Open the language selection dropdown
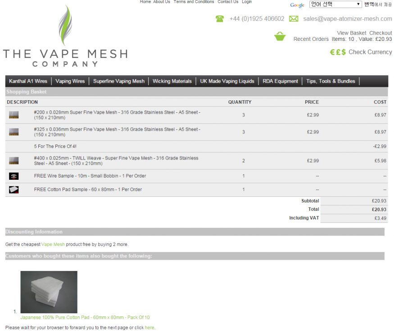The image size is (394, 333). click(x=335, y=4)
